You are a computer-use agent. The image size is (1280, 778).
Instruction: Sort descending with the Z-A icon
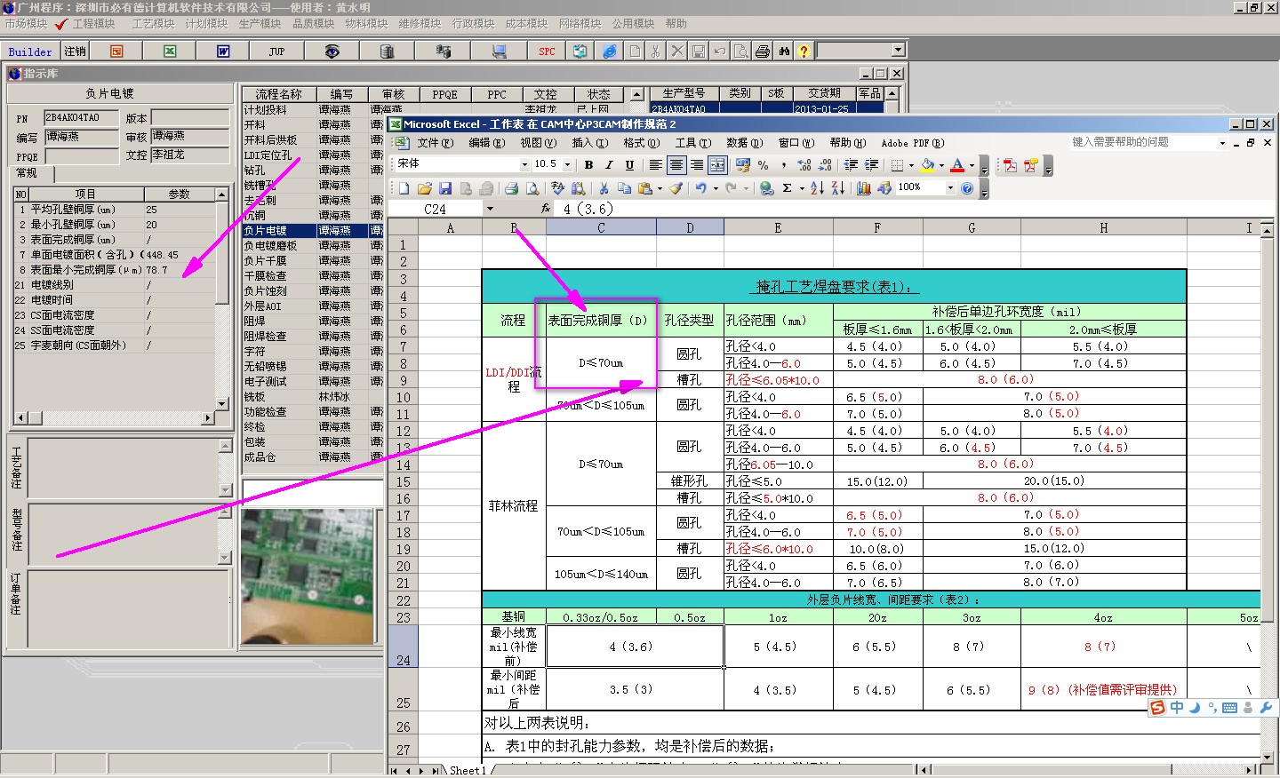click(837, 188)
